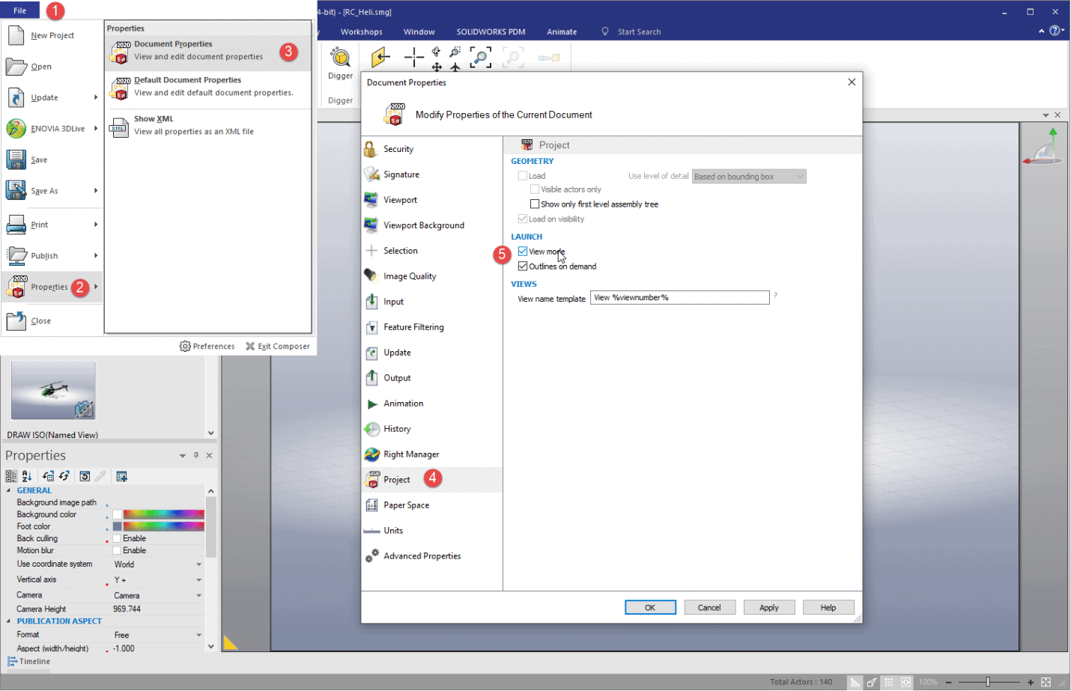Click the Animation play icon in list
1071x691 pixels.
click(371, 404)
